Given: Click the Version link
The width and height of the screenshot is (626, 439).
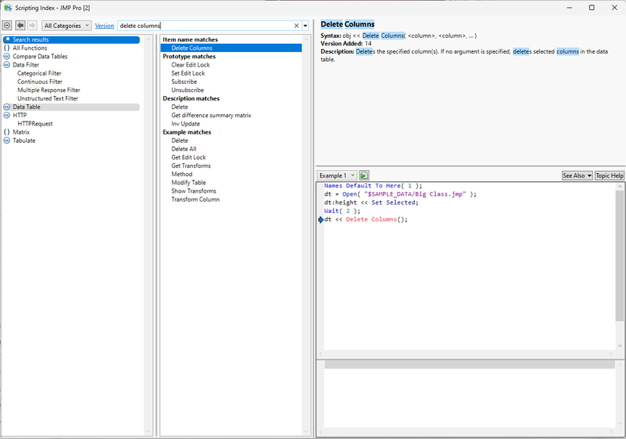Looking at the screenshot, I should click(x=104, y=26).
